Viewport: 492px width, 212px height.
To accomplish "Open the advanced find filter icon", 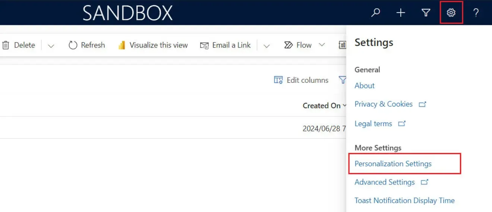I will (426, 13).
